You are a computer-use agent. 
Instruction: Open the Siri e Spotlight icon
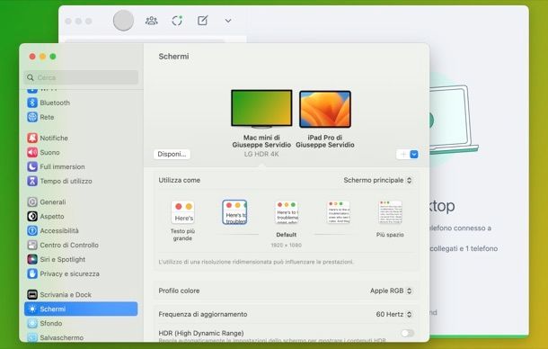click(x=32, y=259)
